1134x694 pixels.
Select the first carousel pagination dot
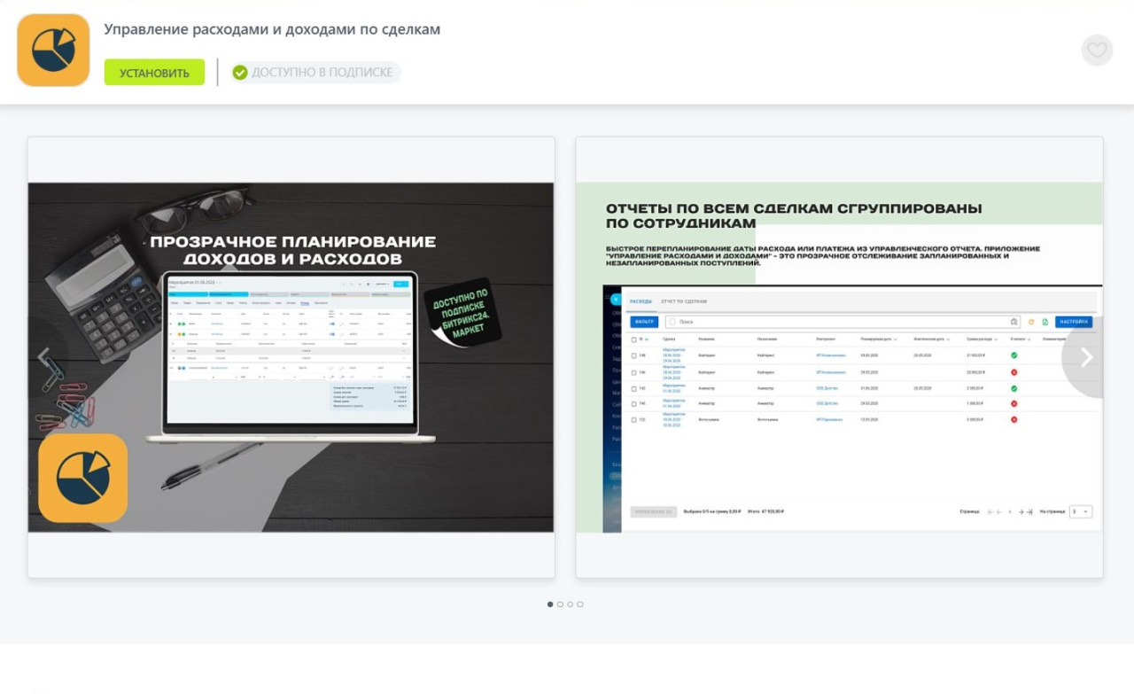click(x=550, y=604)
